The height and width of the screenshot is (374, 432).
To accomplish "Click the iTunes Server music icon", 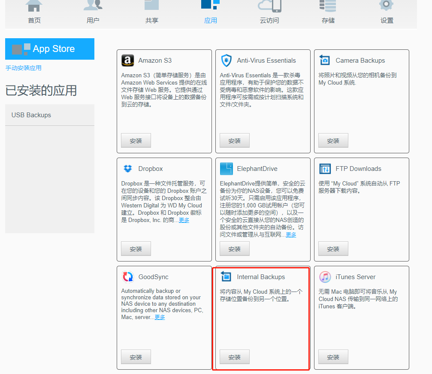I will pyautogui.click(x=325, y=277).
